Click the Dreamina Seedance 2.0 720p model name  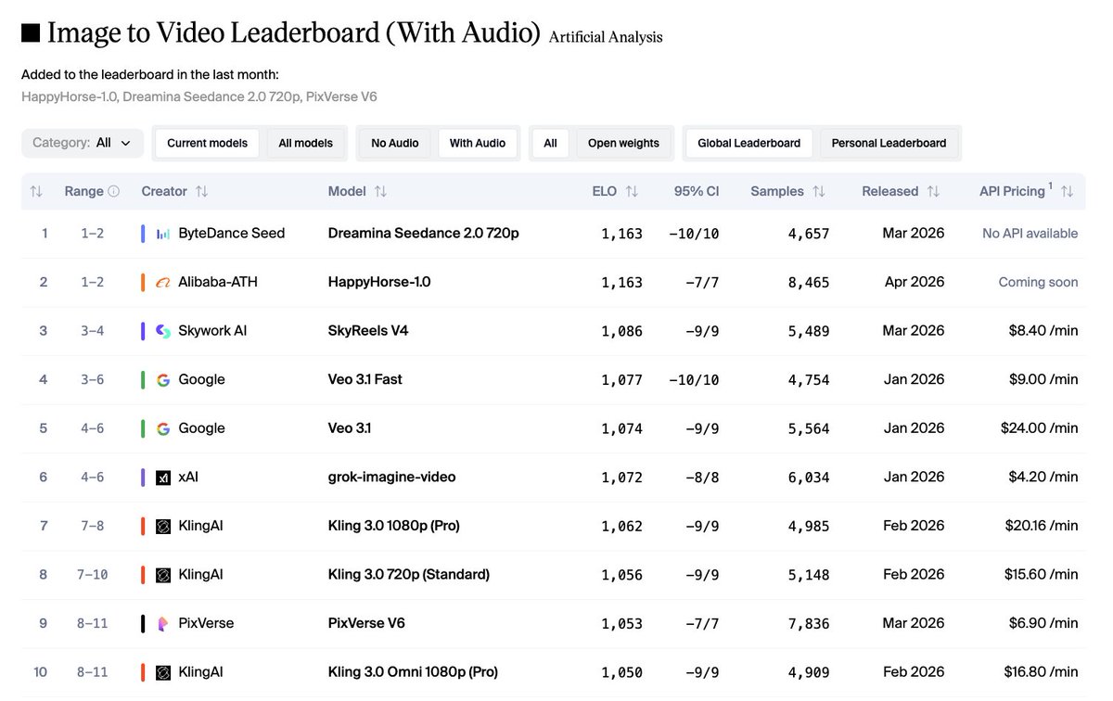tap(423, 233)
